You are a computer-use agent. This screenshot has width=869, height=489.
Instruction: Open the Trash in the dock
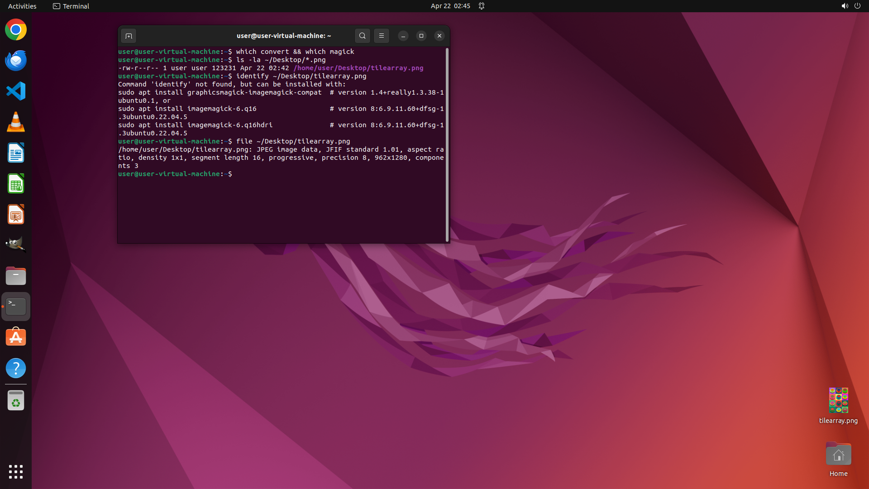coord(16,401)
